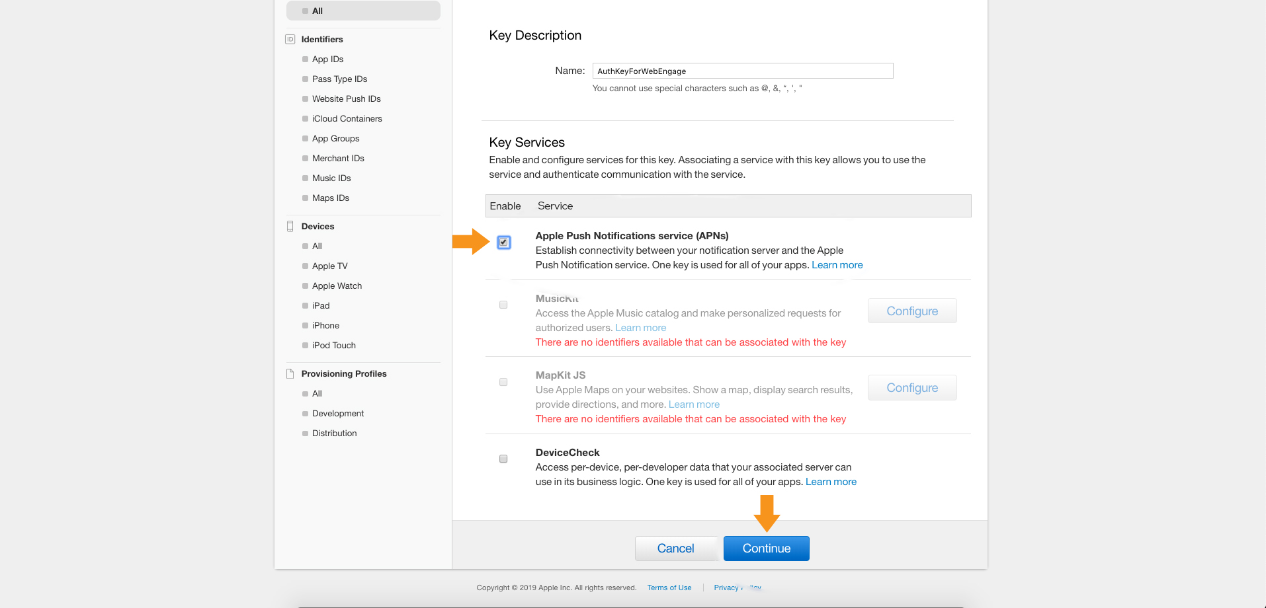Screen dimensions: 1266x608
Task: Cancel the key creation
Action: (x=675, y=549)
